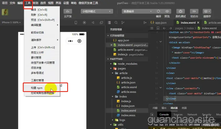The width and height of the screenshot is (221, 129).
Task: Click the compile refresh icon in toolbar
Action: tap(159, 11)
